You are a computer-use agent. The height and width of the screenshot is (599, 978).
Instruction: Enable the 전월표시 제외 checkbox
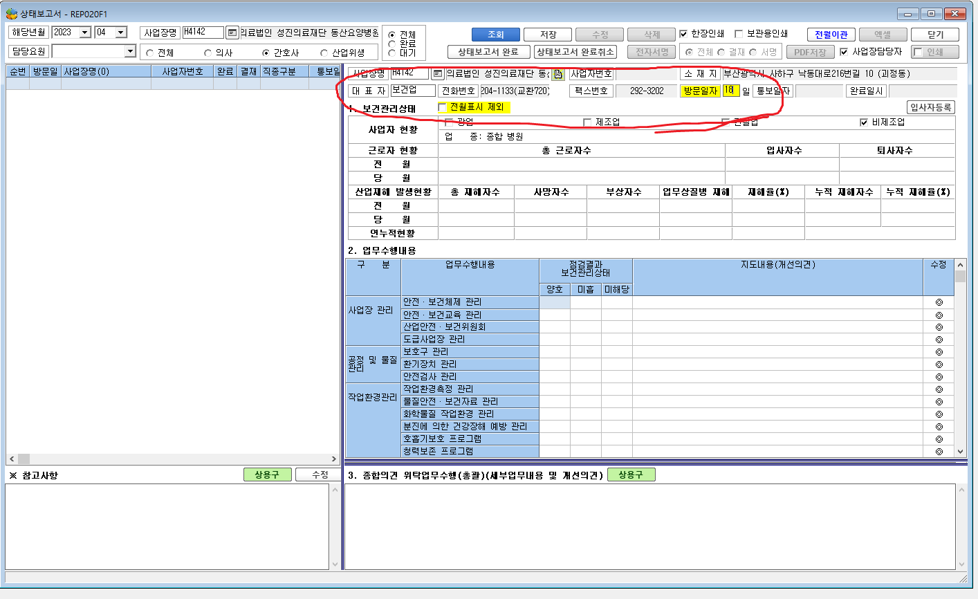click(443, 107)
